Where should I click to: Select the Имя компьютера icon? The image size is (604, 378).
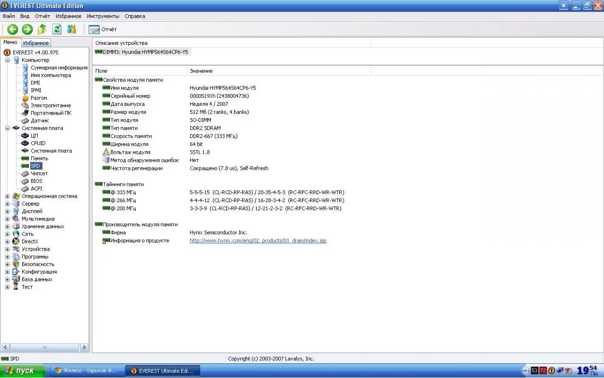pyautogui.click(x=25, y=75)
